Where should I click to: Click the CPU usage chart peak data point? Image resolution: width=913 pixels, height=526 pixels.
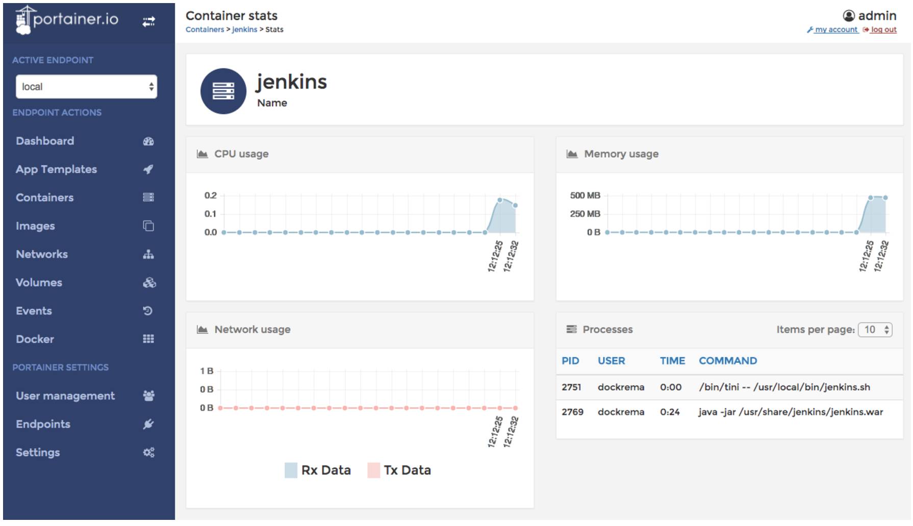coord(500,200)
